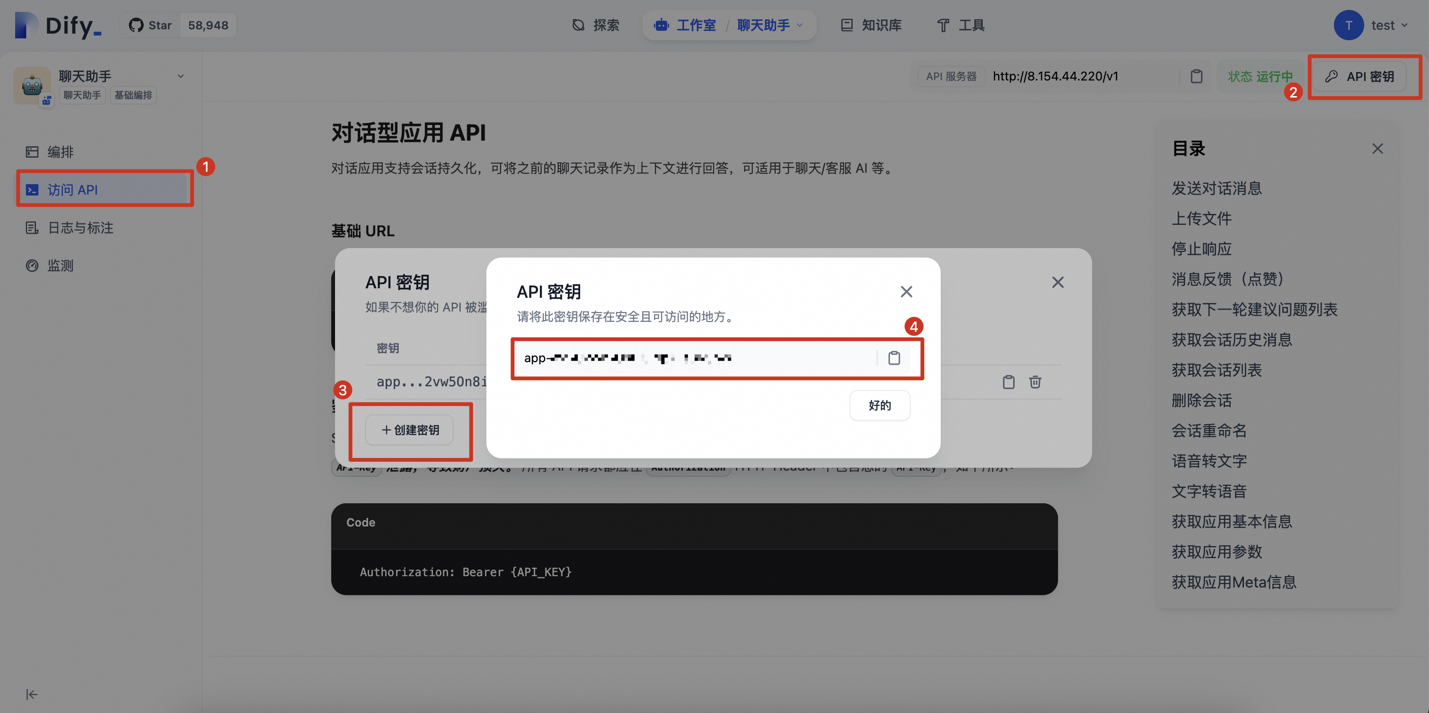Switch to the 知识库 tab

[x=871, y=25]
